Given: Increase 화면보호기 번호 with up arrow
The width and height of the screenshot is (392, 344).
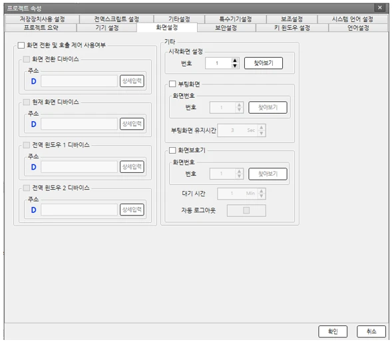Looking at the screenshot, I should [239, 171].
